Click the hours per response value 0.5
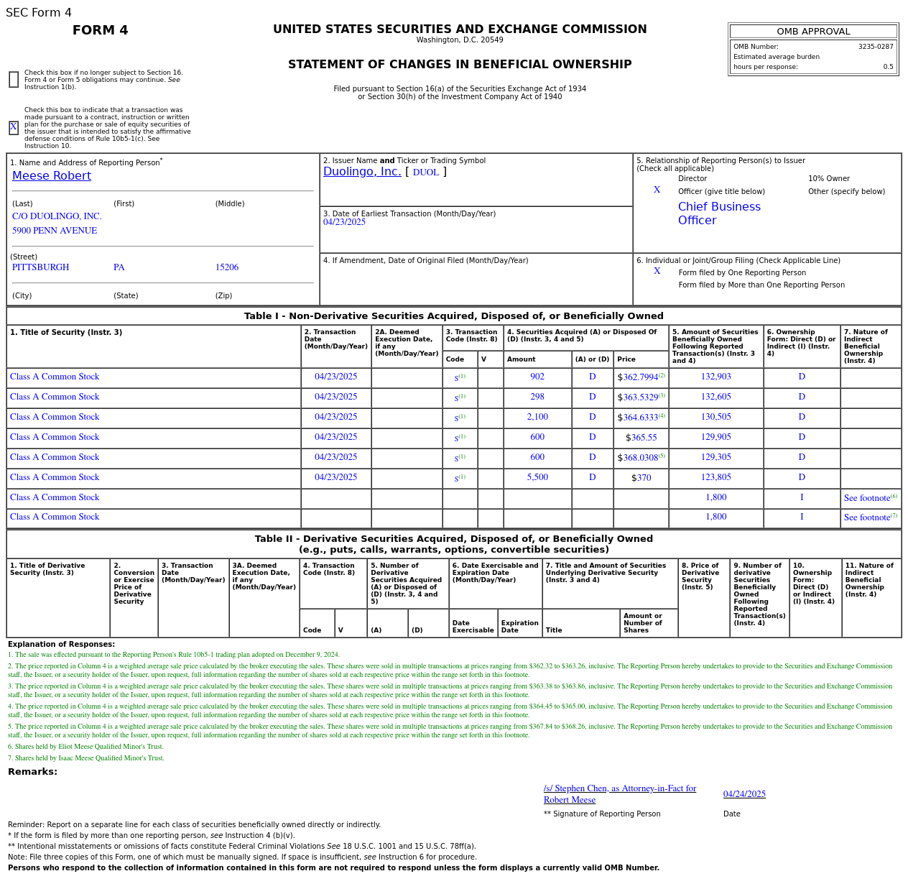The image size is (908, 889). point(889,67)
